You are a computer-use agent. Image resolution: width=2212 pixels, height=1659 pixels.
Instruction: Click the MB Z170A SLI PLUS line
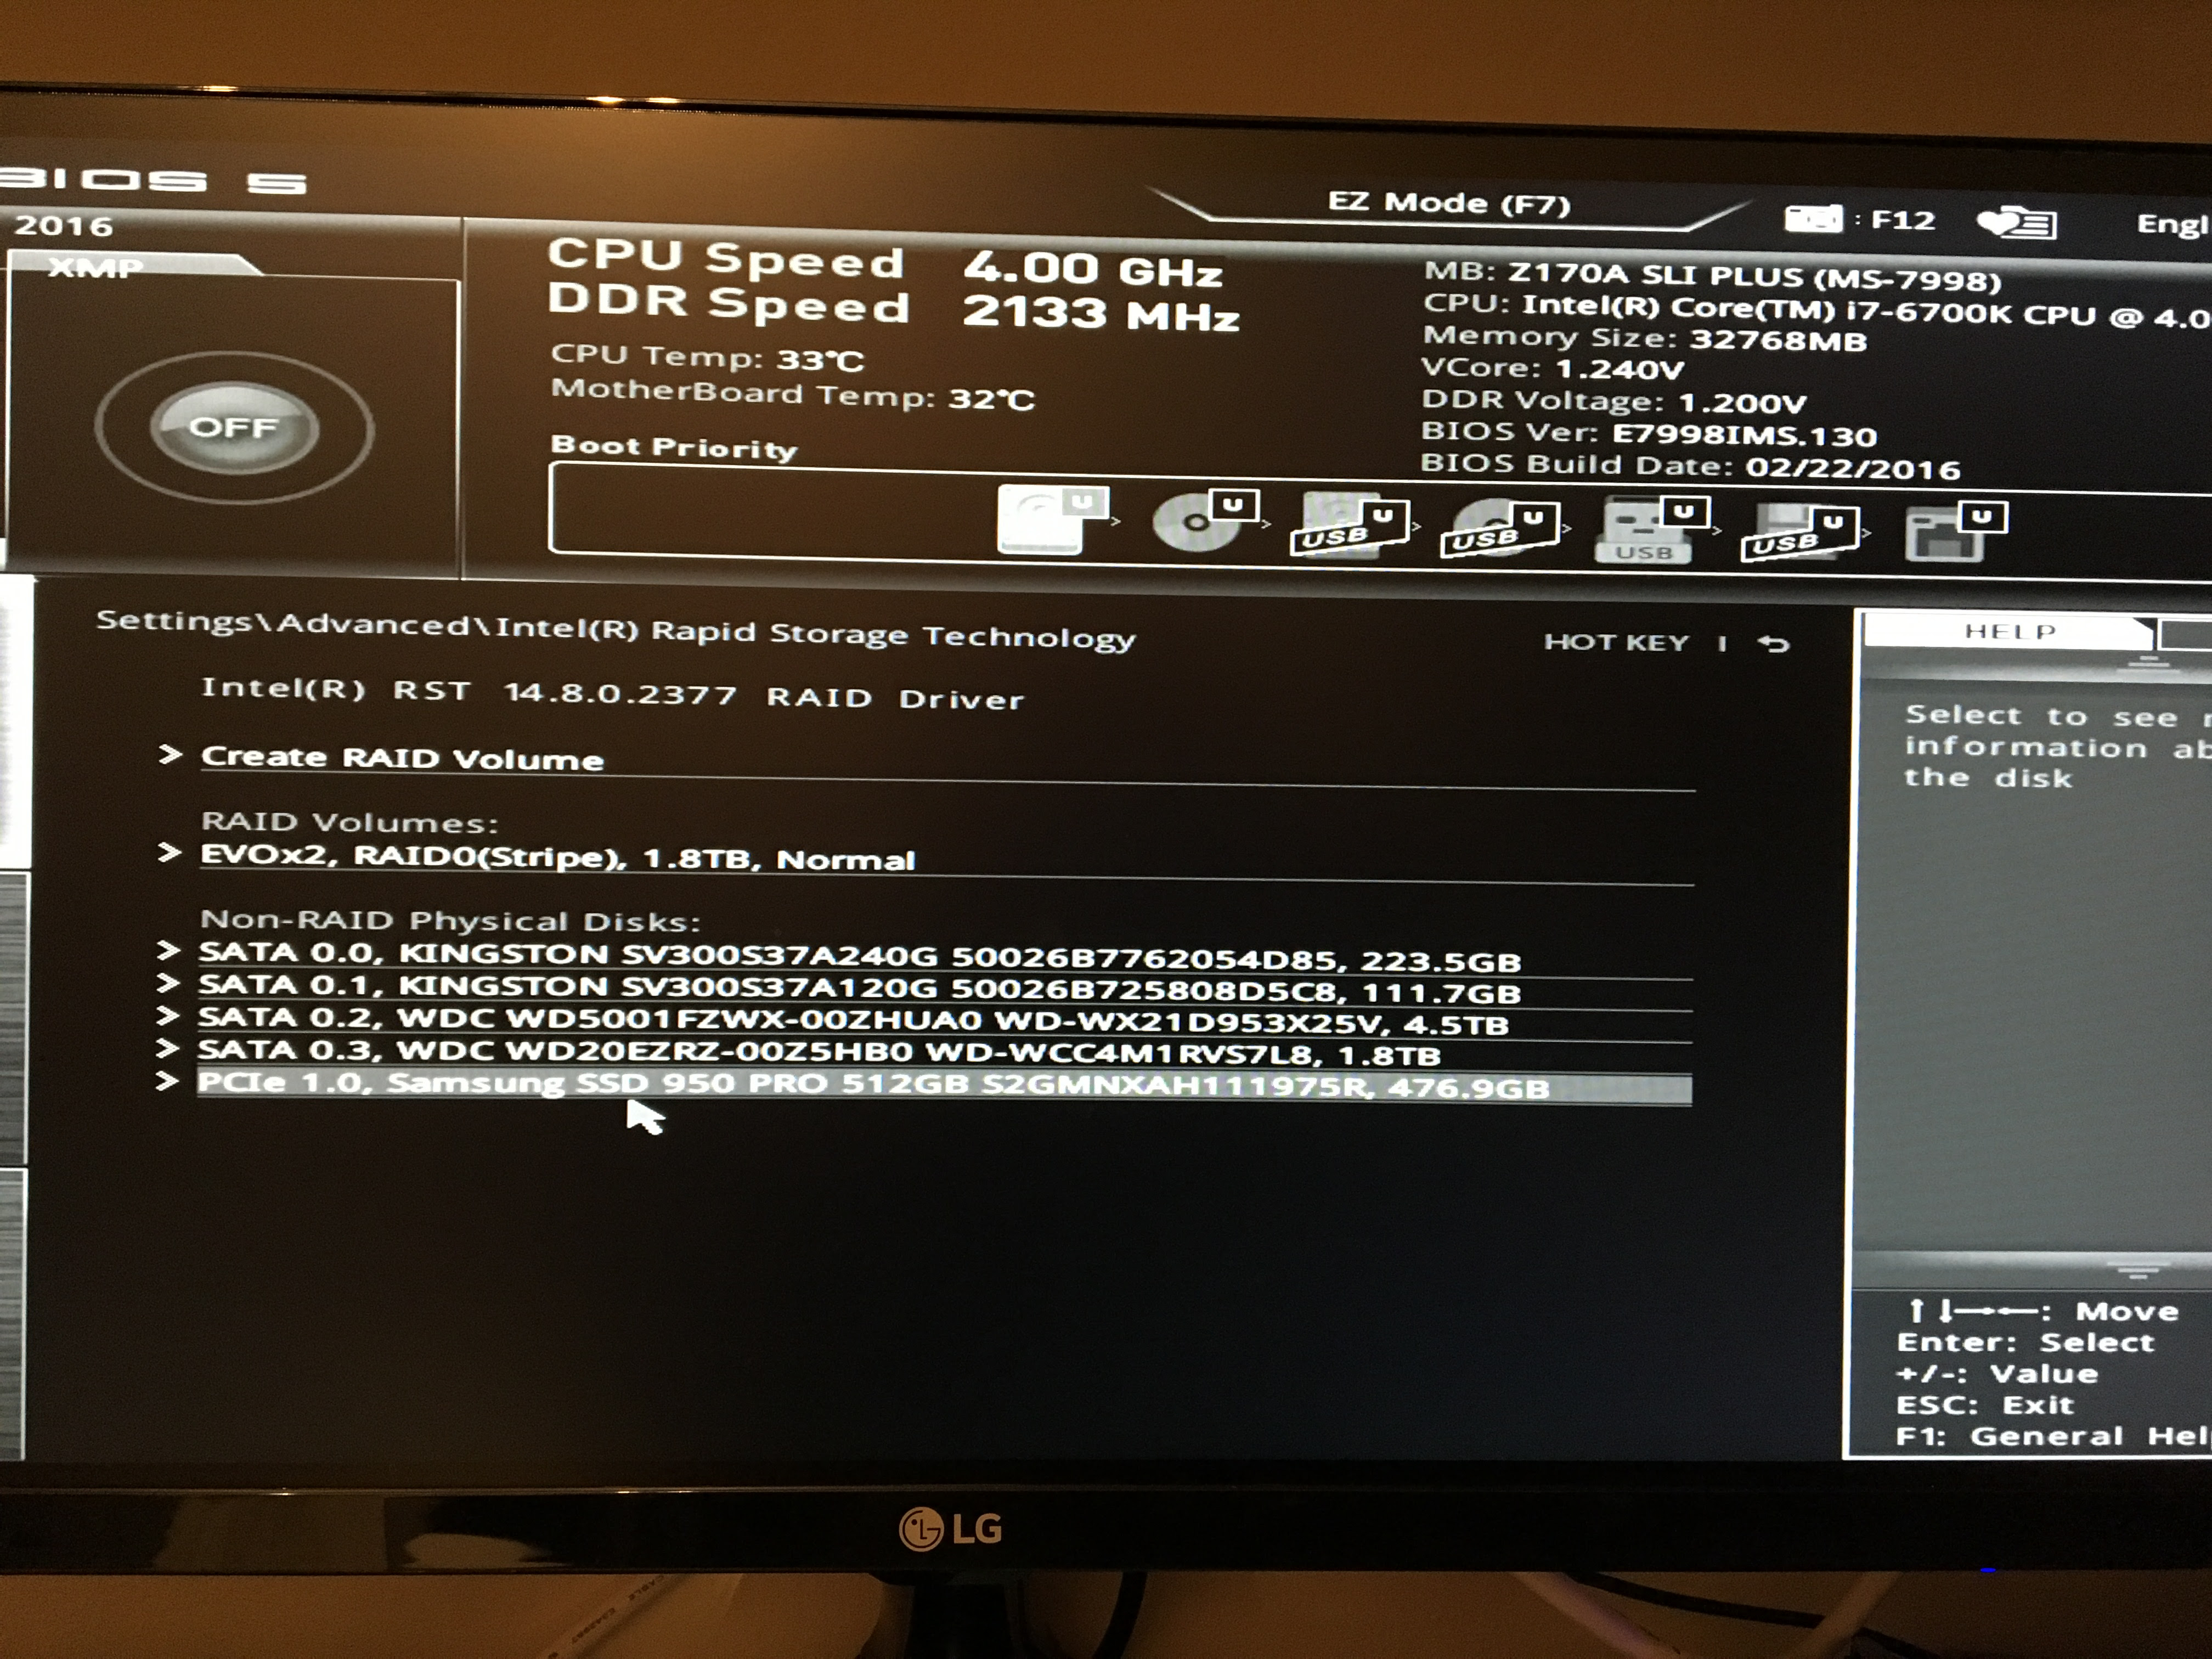pos(1713,276)
